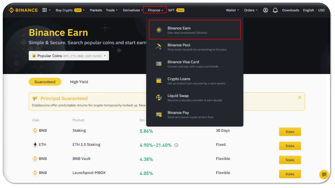335x188 pixels.
Task: Click the Liquid Swap icon
Action: click(x=159, y=97)
